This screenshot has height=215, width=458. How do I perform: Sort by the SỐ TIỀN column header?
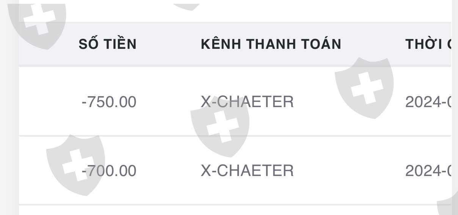108,44
